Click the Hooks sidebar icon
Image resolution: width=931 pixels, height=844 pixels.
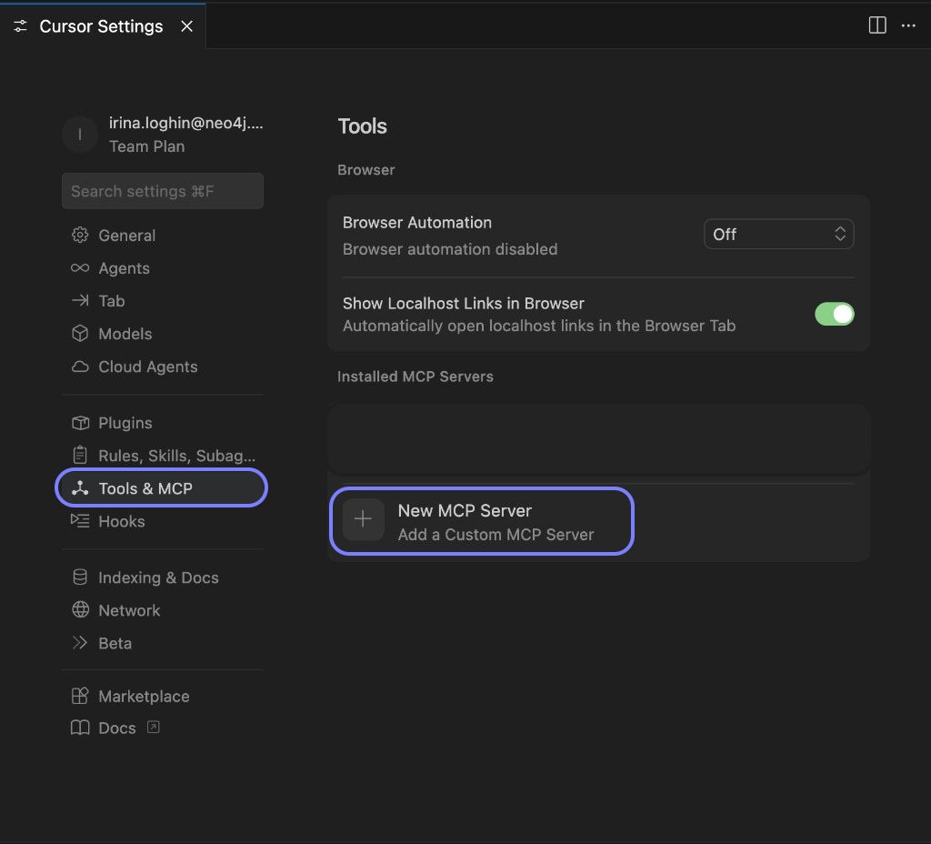click(x=80, y=520)
